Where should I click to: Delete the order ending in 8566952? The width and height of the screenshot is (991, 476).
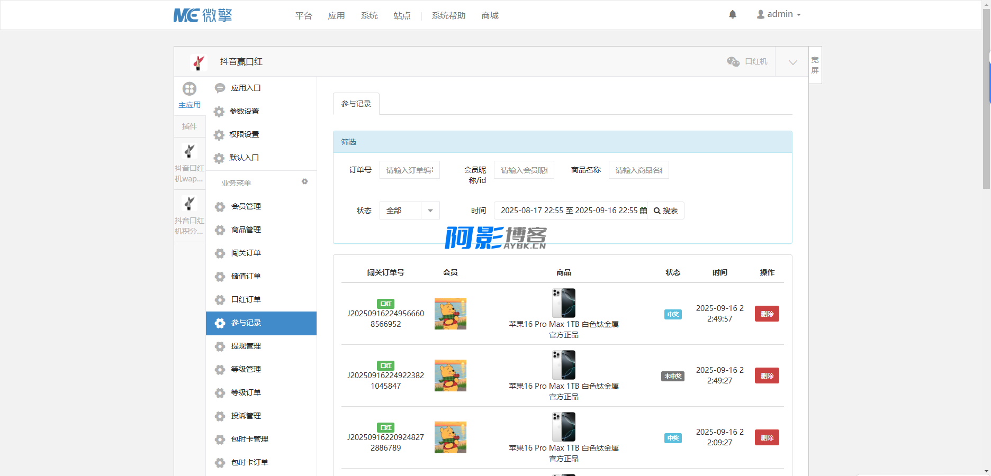coord(767,314)
